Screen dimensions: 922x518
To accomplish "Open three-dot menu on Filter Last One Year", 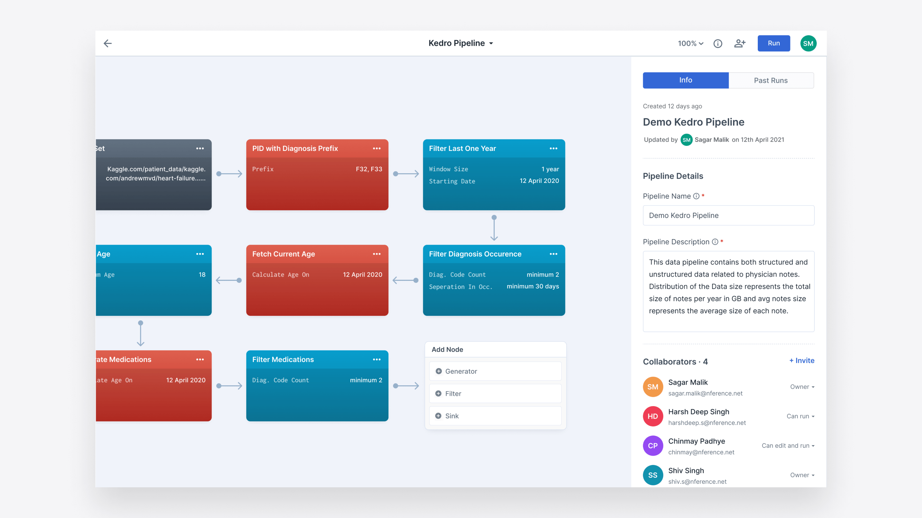I will pos(553,148).
